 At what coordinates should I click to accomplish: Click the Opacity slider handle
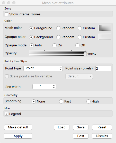[x=85, y=54]
